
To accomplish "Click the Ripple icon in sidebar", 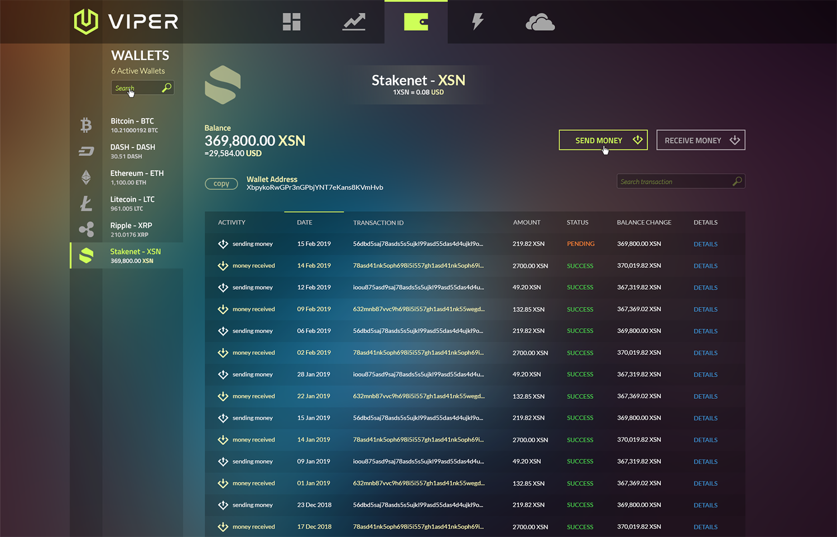I will (x=86, y=230).
